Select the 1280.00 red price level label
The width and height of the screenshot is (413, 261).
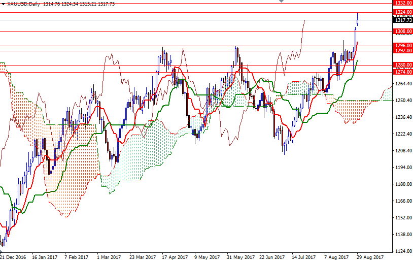pyautogui.click(x=402, y=65)
